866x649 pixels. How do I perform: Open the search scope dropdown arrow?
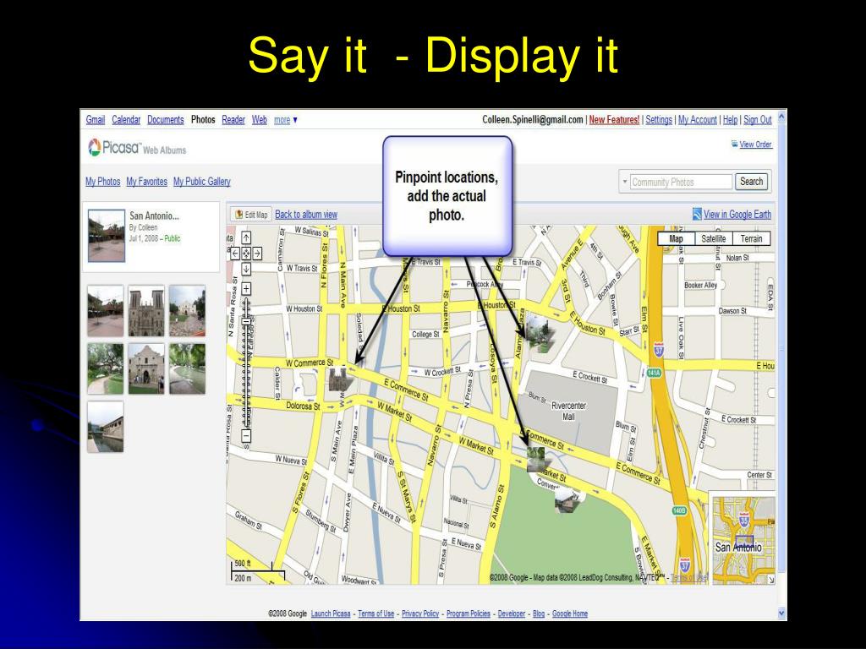click(x=625, y=182)
